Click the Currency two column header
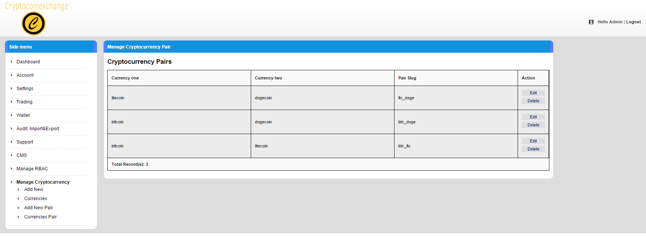 tap(322, 78)
